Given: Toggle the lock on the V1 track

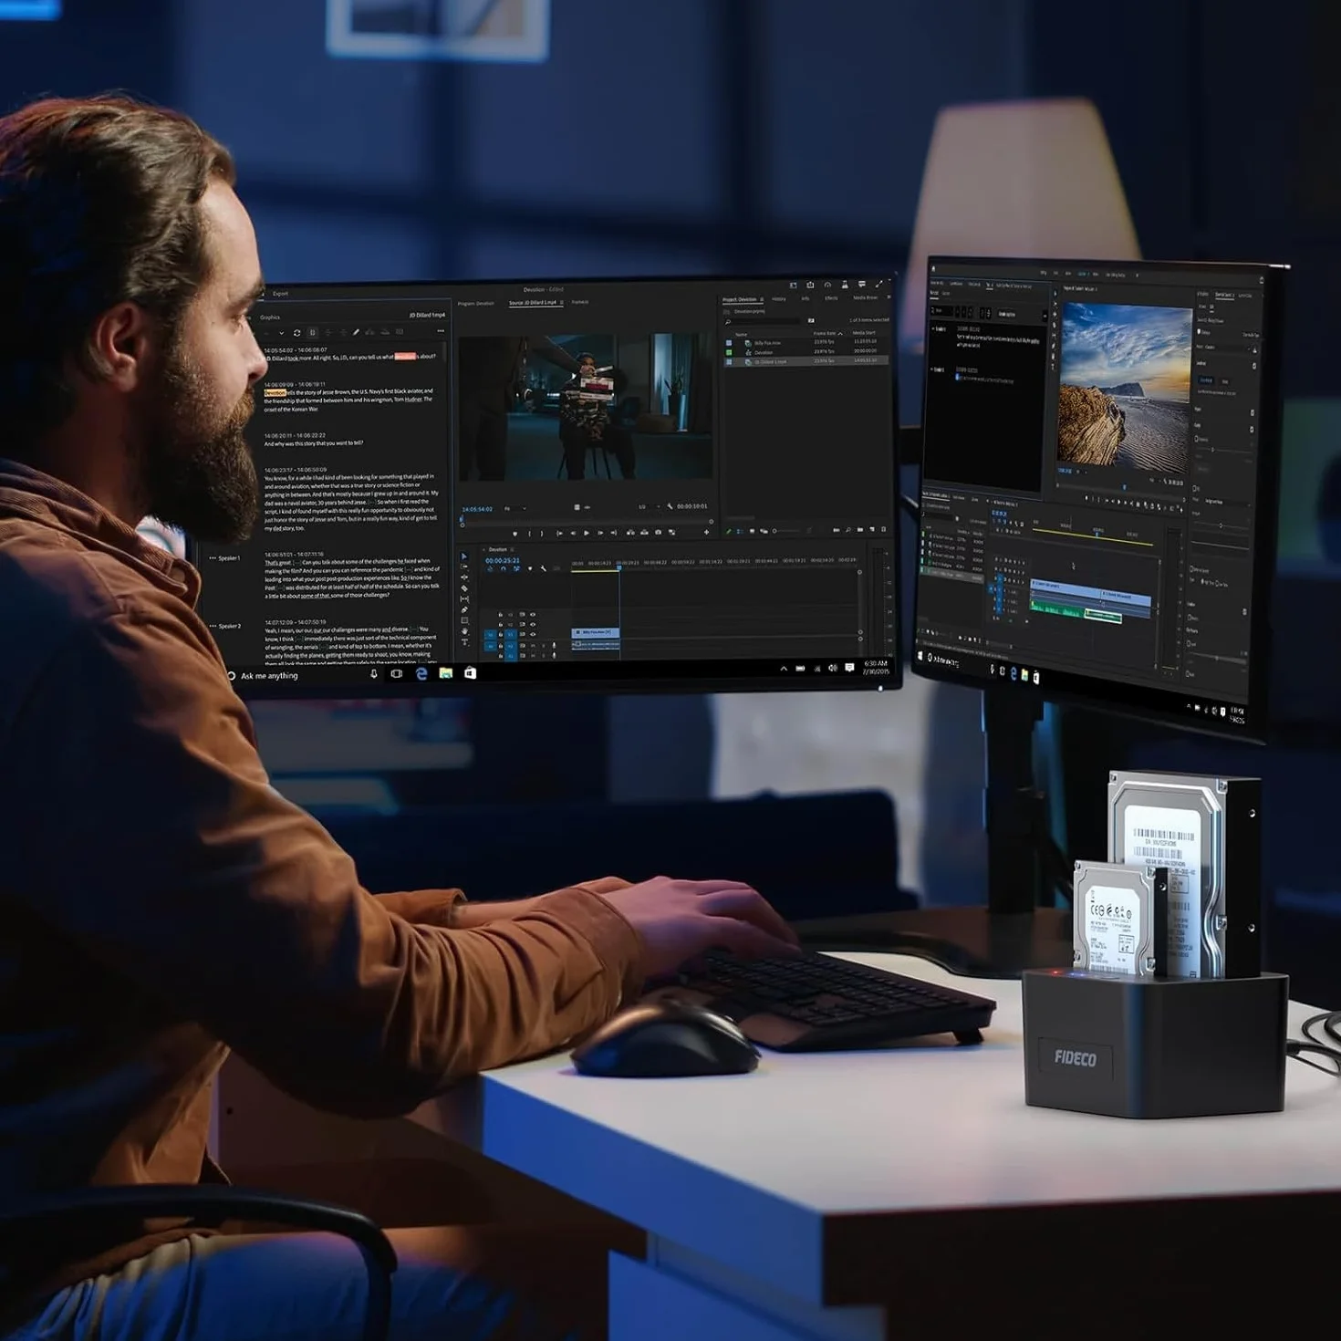Looking at the screenshot, I should tap(500, 634).
